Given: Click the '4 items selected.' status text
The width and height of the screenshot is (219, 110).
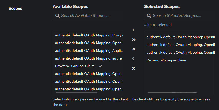Looking at the screenshot, I should click(158, 25).
